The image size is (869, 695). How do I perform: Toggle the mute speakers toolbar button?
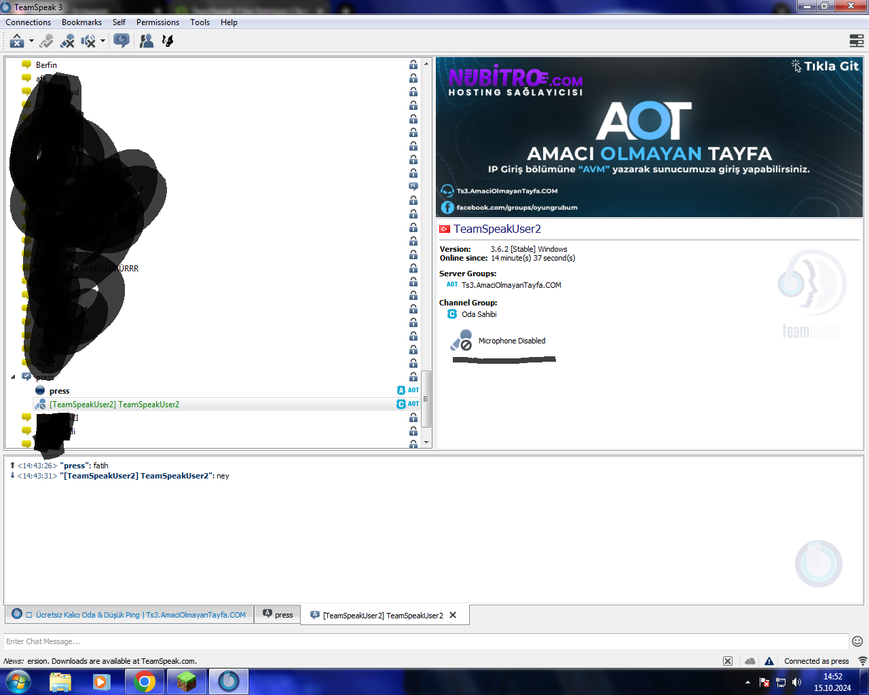point(88,41)
